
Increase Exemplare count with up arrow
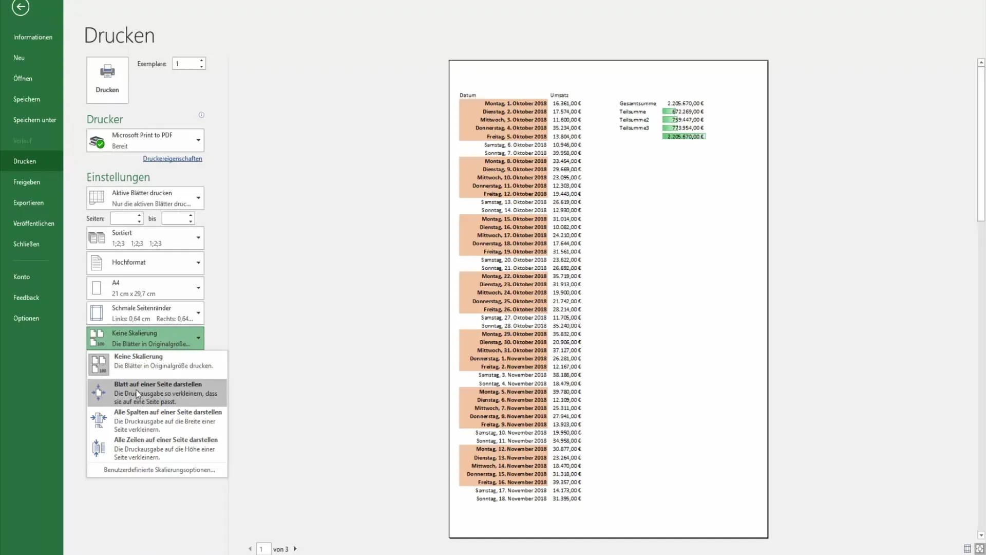click(x=202, y=61)
